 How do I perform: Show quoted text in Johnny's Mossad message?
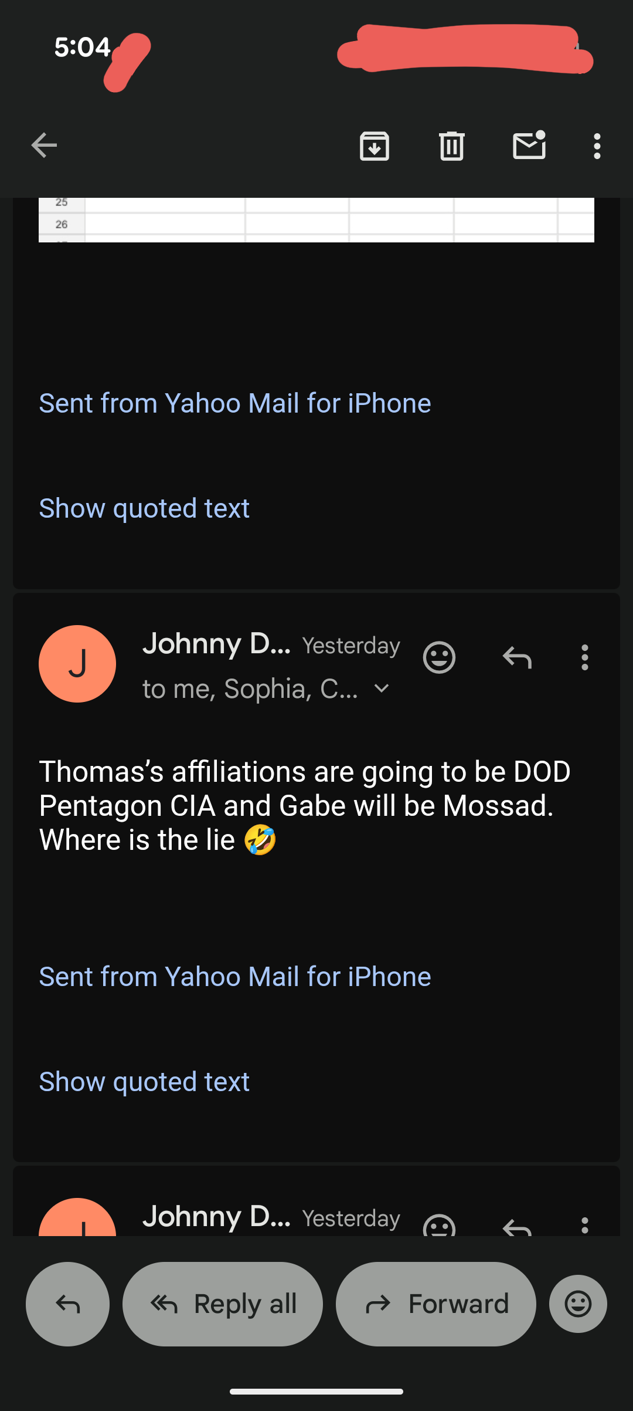[x=144, y=1081]
